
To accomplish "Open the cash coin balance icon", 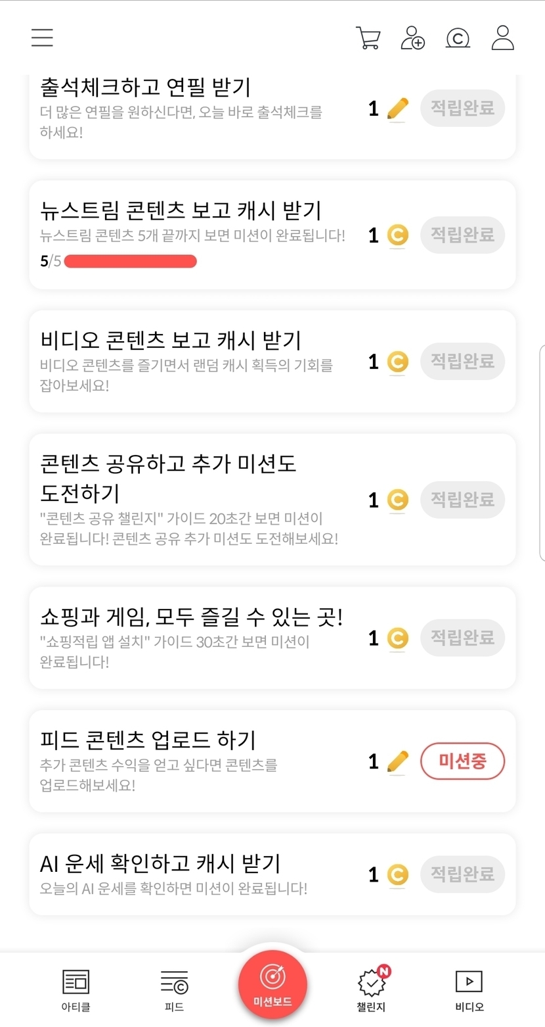I will tap(458, 37).
